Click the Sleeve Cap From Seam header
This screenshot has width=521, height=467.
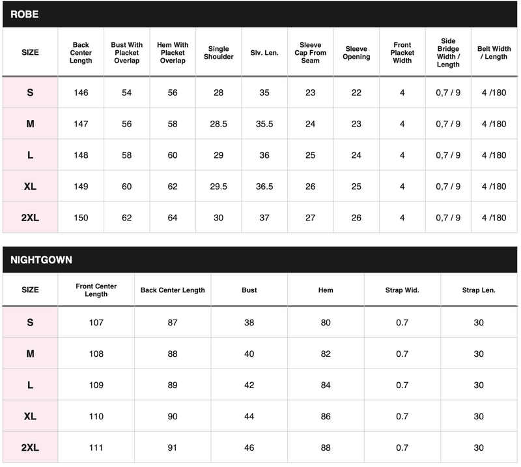click(x=311, y=53)
